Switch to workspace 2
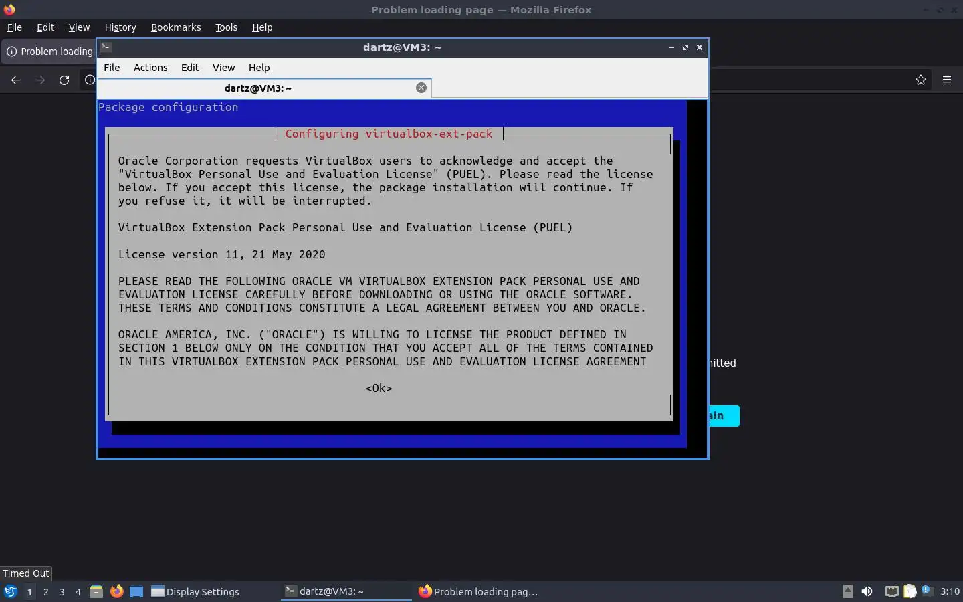The height and width of the screenshot is (602, 963). pos(45,591)
